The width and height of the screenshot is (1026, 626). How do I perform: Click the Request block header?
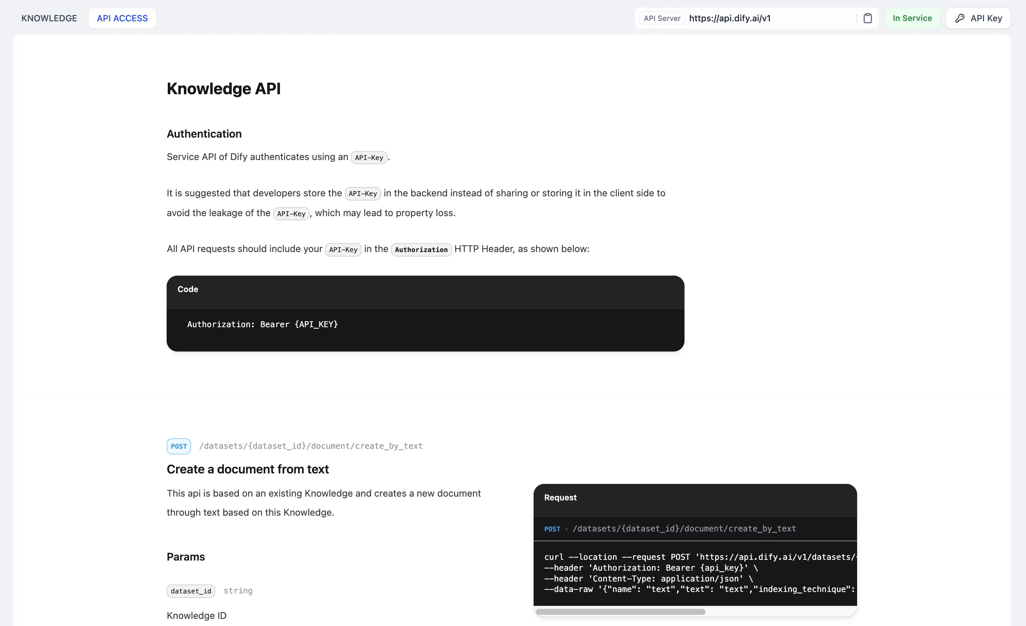click(560, 497)
